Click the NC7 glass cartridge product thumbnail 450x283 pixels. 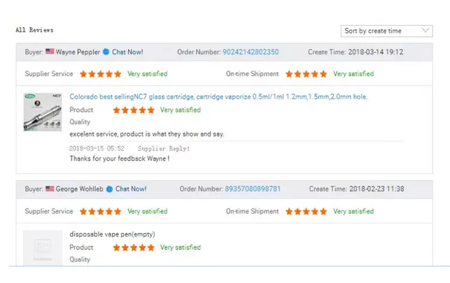point(43,112)
